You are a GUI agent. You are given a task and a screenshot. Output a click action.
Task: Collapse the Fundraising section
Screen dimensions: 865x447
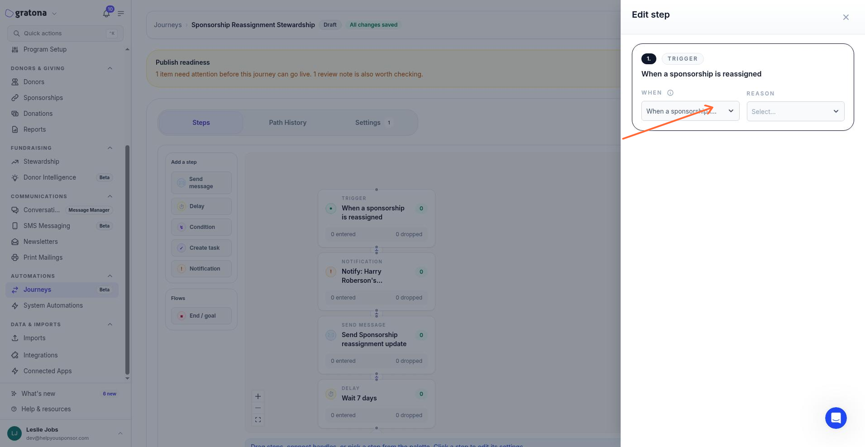[110, 148]
